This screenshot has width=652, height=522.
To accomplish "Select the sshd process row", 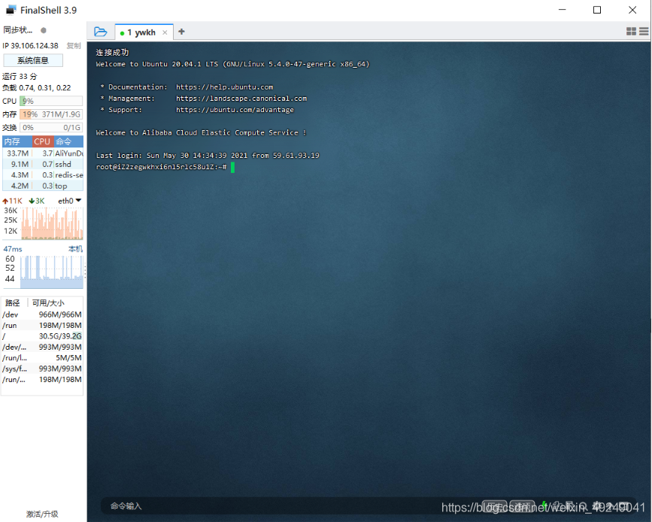I will pos(43,164).
